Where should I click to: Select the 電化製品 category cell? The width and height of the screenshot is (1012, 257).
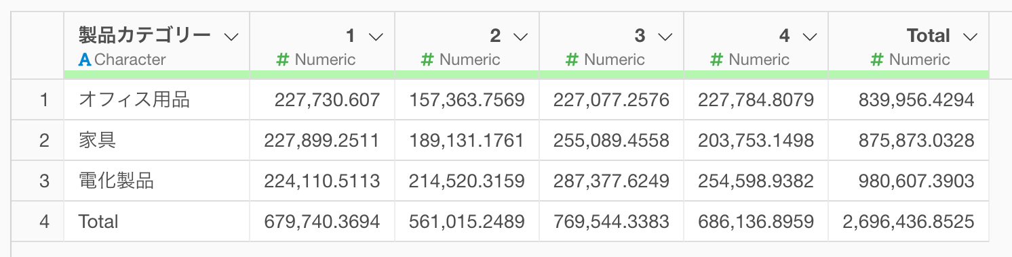(x=157, y=181)
